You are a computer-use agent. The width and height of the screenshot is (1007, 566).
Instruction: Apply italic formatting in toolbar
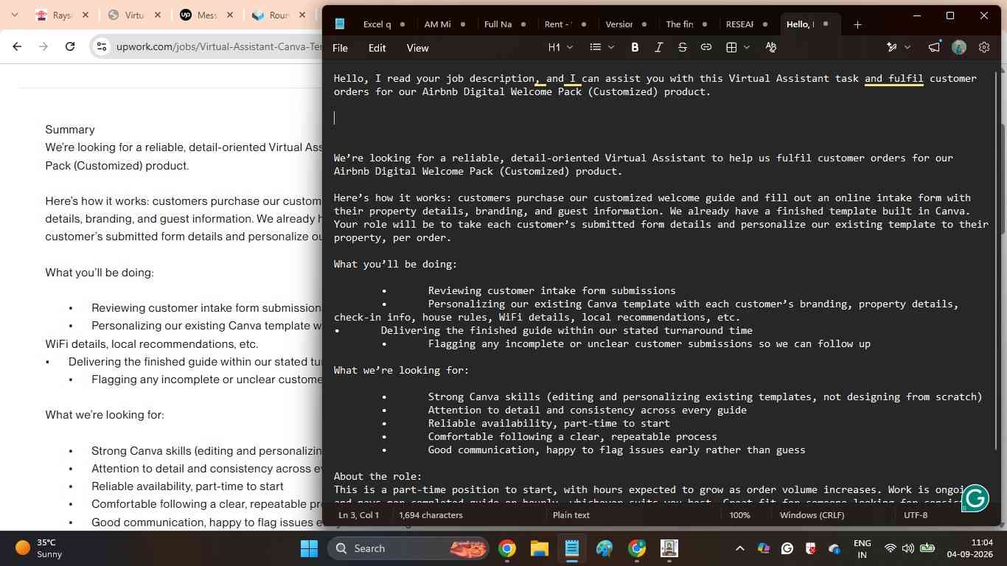click(x=658, y=47)
